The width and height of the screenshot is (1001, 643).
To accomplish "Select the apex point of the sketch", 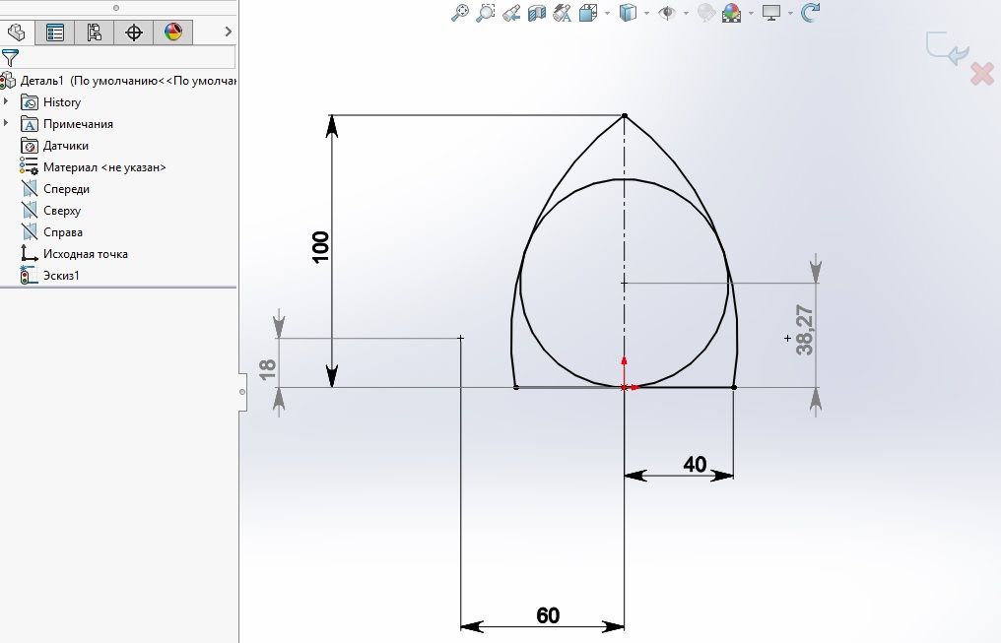I will [625, 116].
